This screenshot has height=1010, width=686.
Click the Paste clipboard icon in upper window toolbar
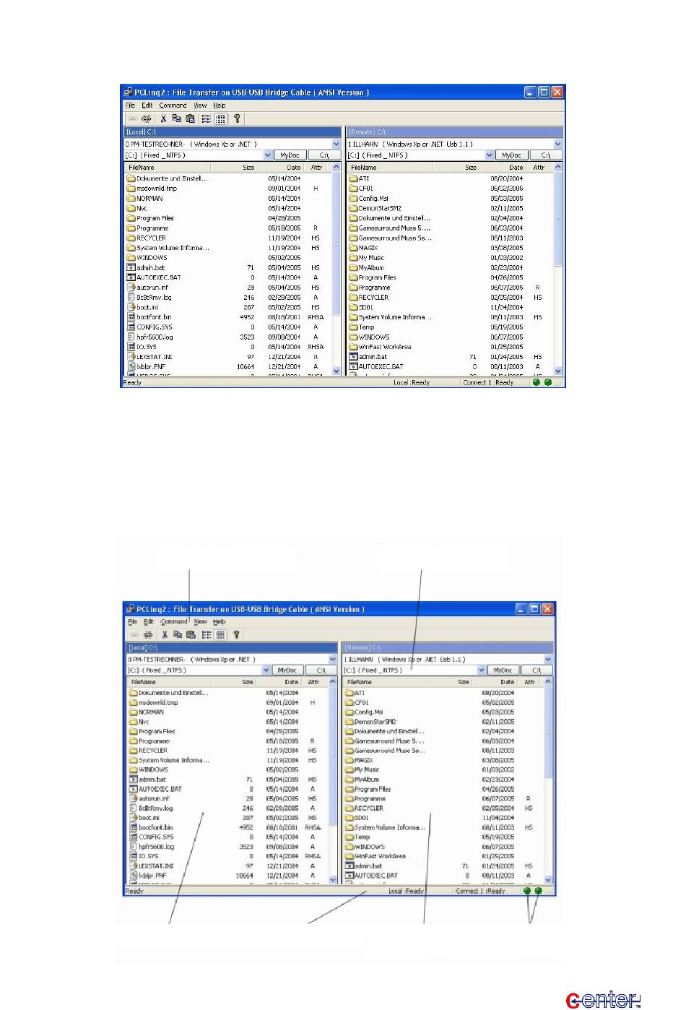(x=190, y=118)
